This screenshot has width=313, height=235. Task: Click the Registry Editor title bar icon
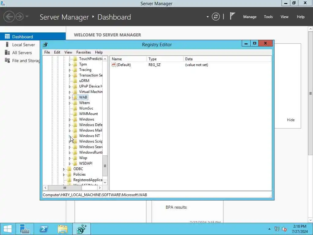(x=45, y=45)
